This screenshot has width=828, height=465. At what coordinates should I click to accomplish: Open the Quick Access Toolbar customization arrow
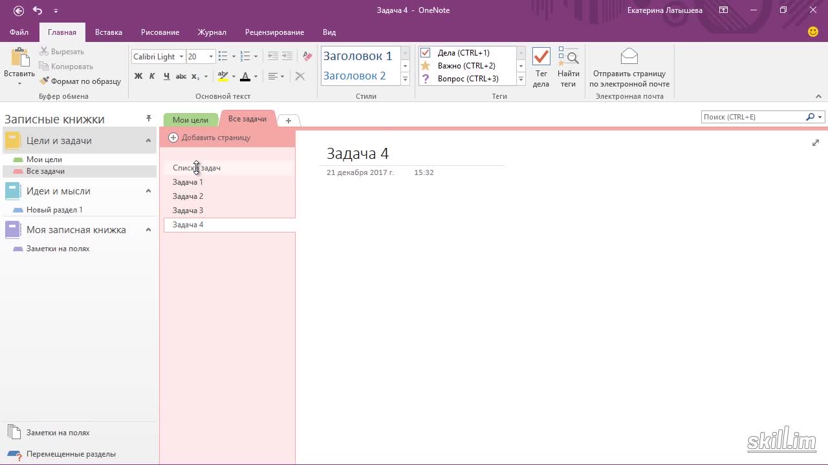[x=56, y=11]
